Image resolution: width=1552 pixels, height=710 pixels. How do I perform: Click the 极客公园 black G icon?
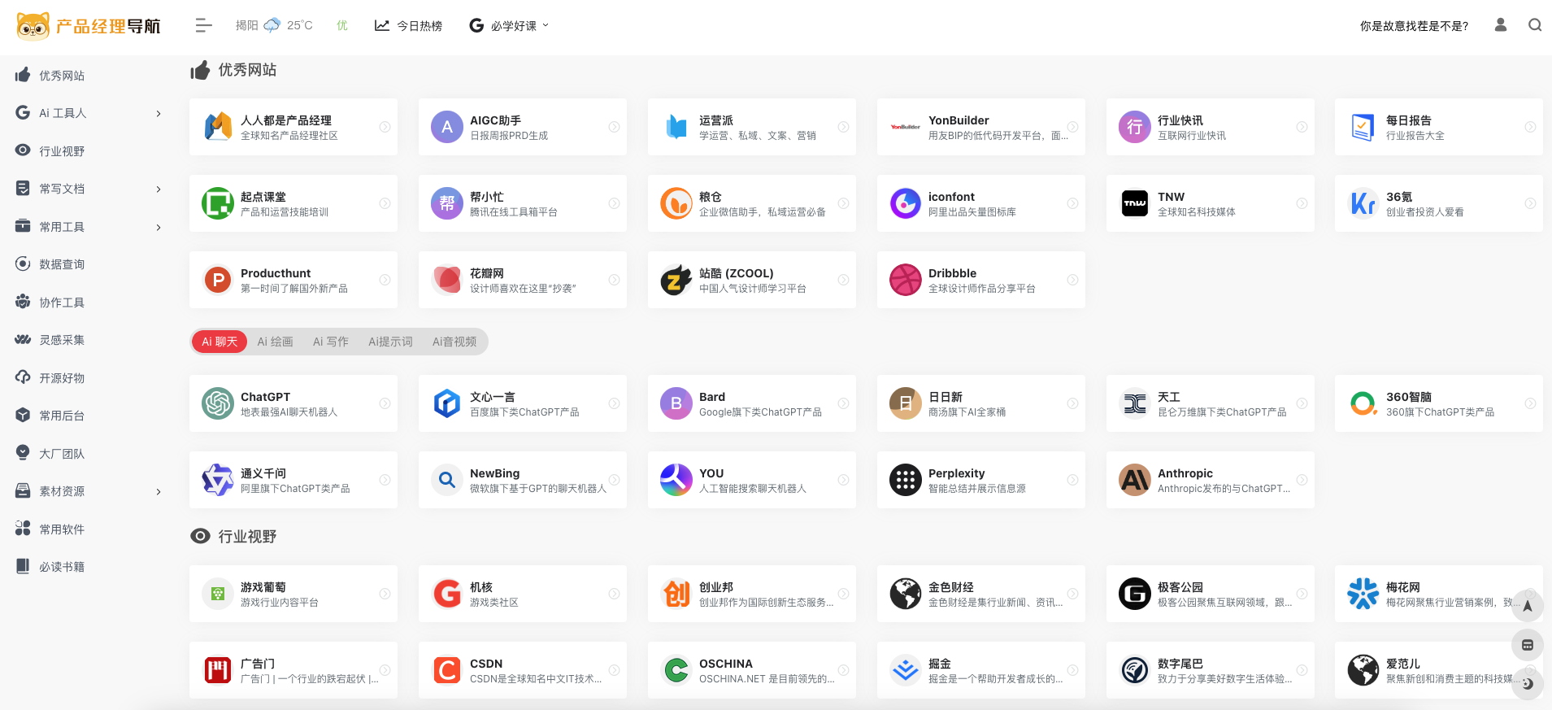[x=1135, y=594]
